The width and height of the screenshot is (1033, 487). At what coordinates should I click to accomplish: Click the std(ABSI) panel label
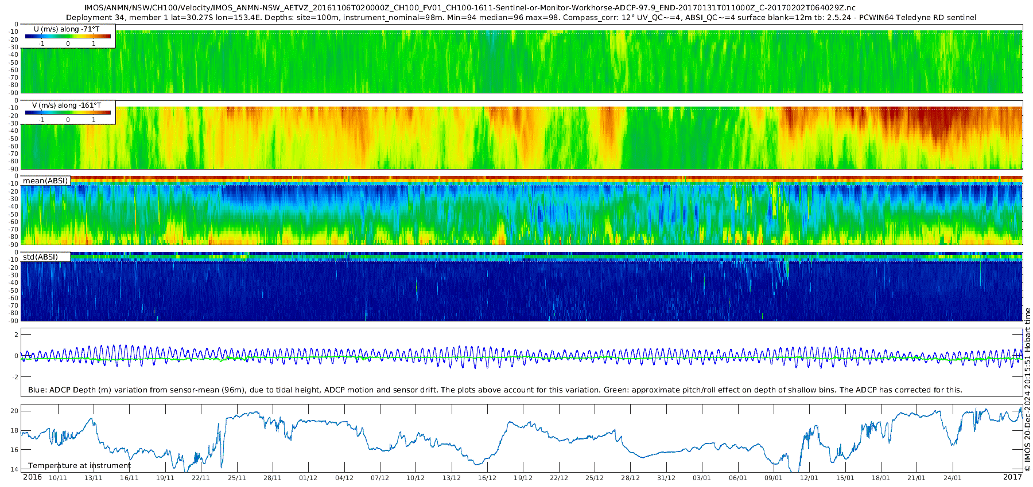coord(40,257)
